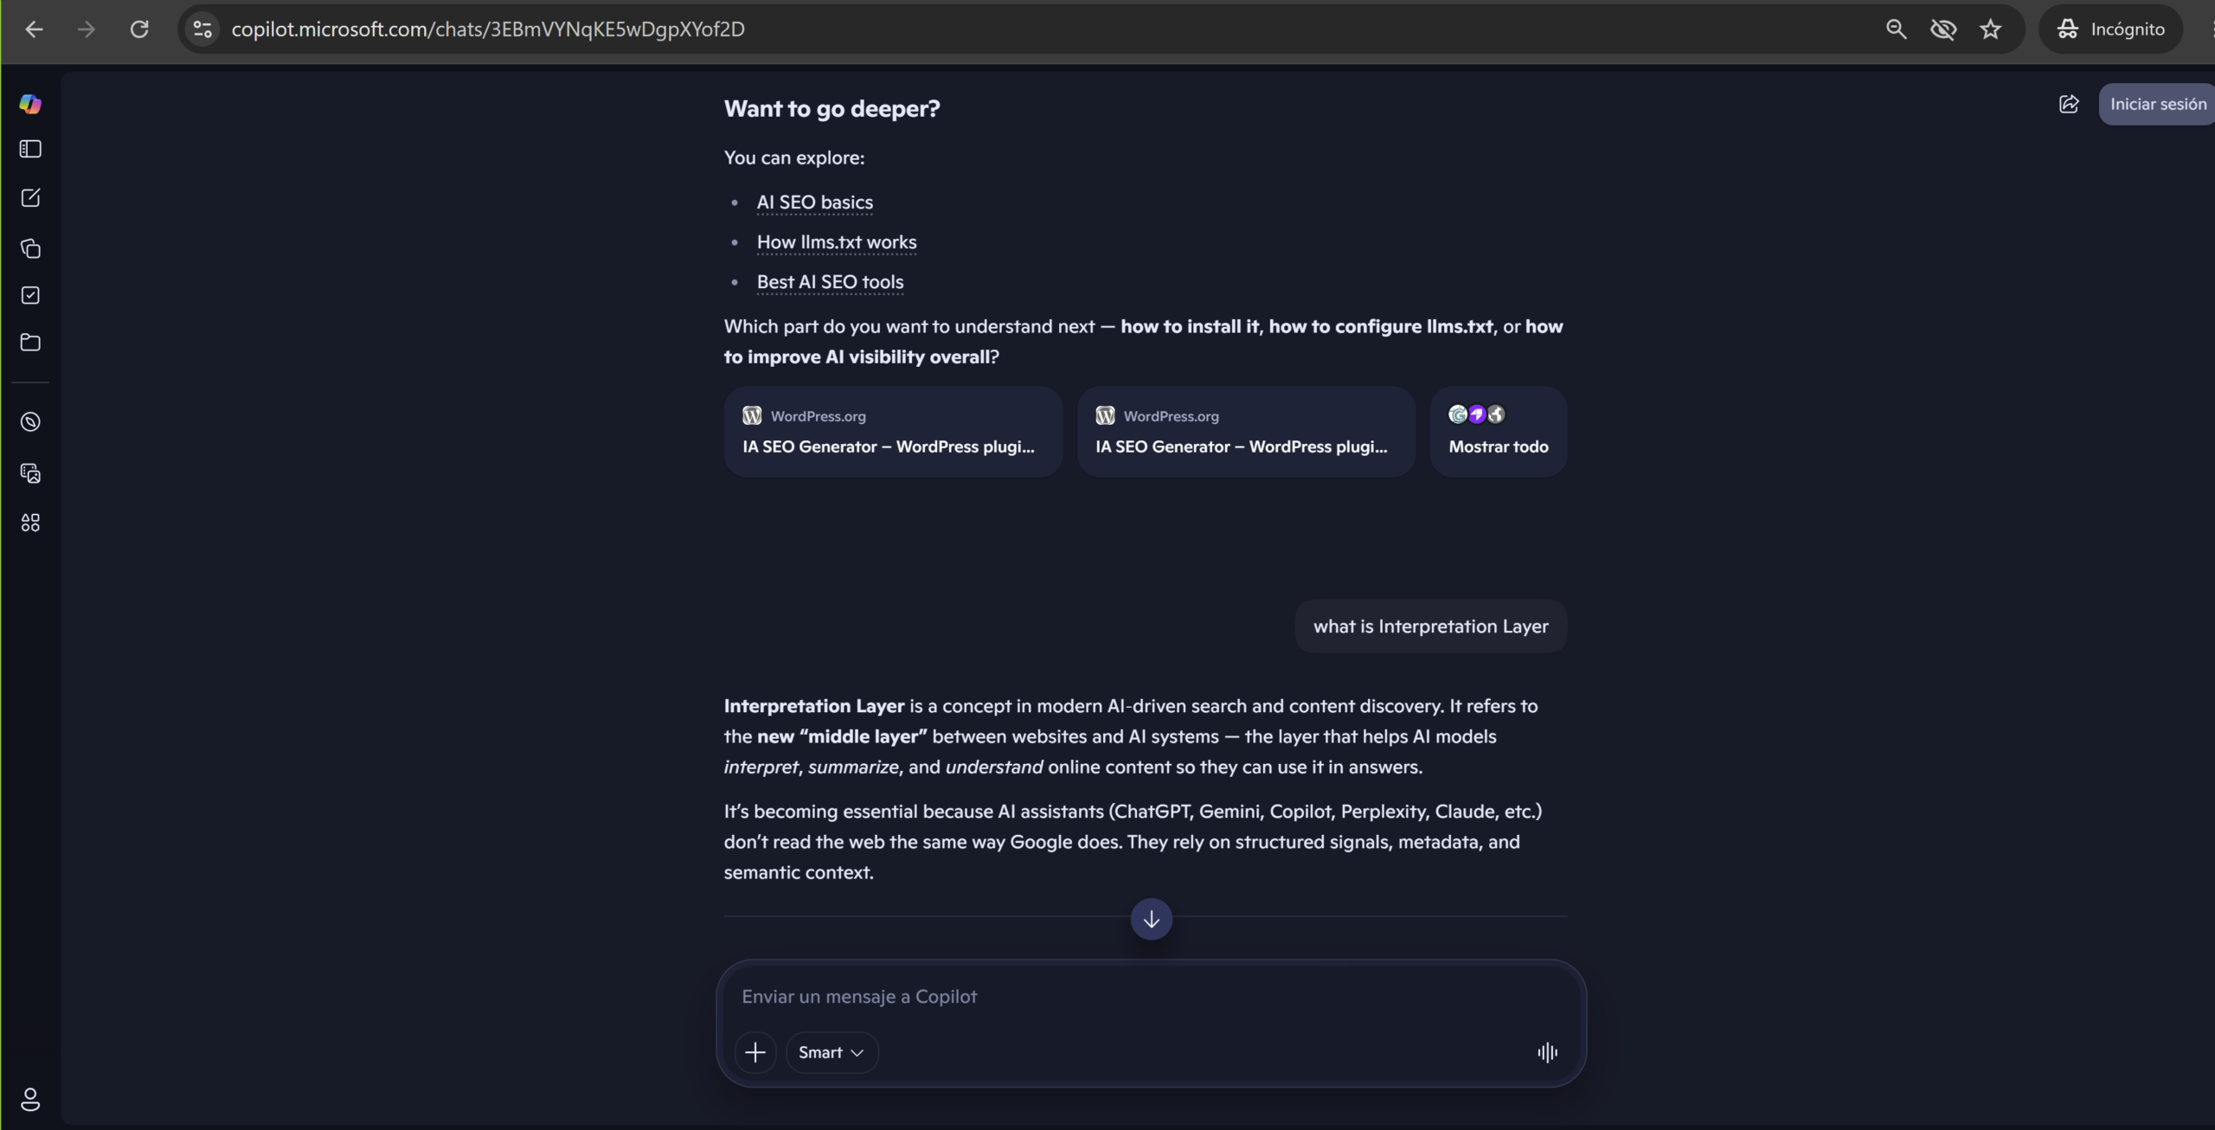Viewport: 2215px width, 1130px height.
Task: Expand sources with Mostrar todo
Action: pyautogui.click(x=1499, y=432)
